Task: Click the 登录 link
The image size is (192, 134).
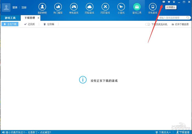Action: [x=15, y=7]
